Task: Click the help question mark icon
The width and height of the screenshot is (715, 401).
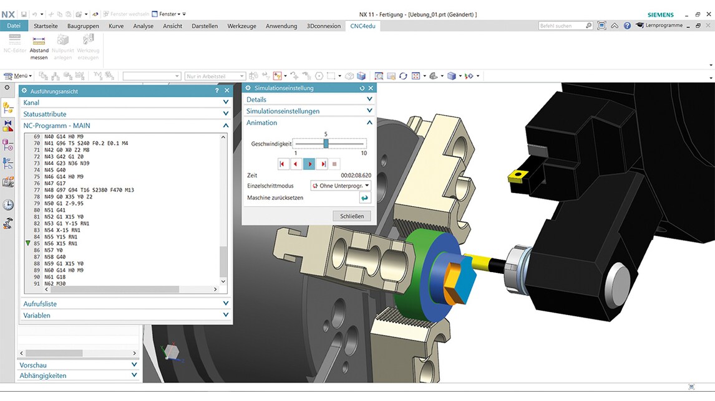Action: pos(627,26)
